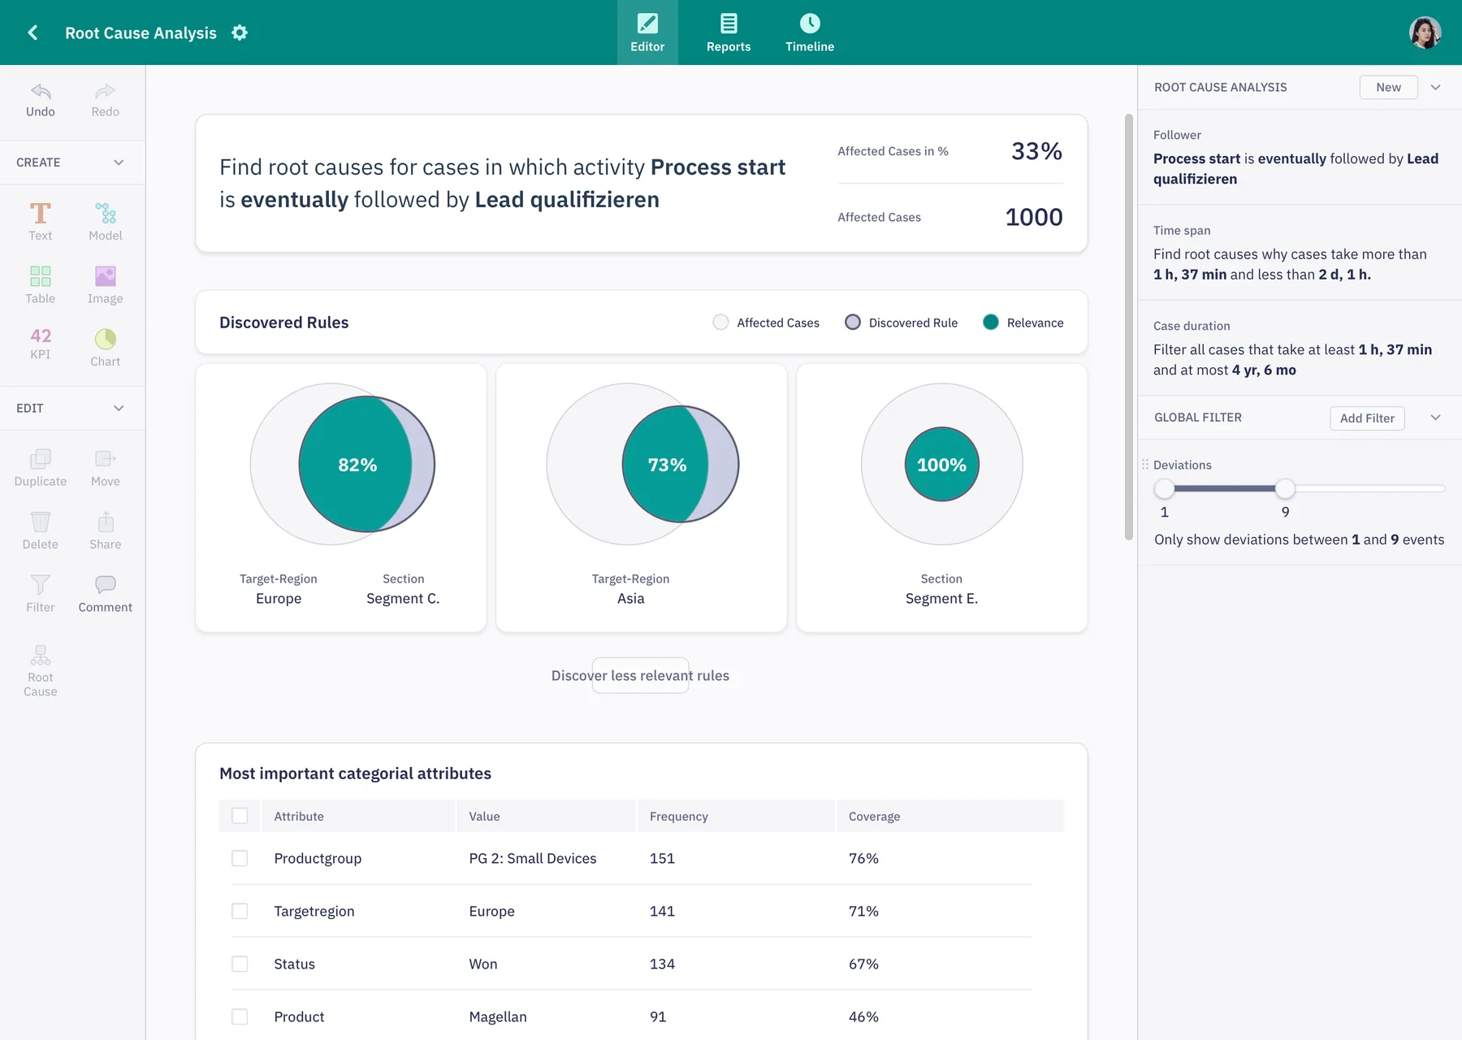Click the Add Filter button
Viewport: 1462px width, 1040px height.
click(1367, 418)
